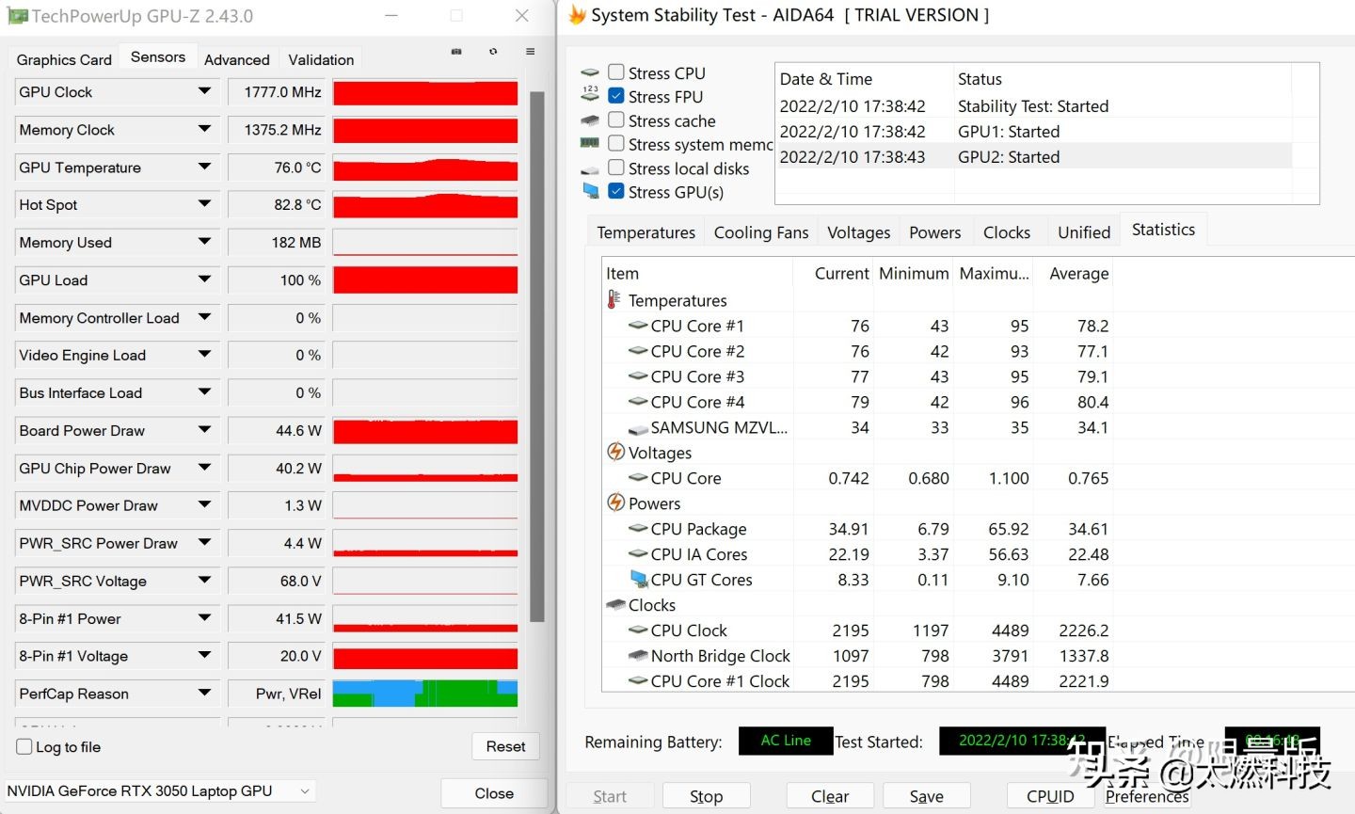Click the AIDA64 flame icon in title bar
This screenshot has width=1355, height=814.
pos(578,15)
